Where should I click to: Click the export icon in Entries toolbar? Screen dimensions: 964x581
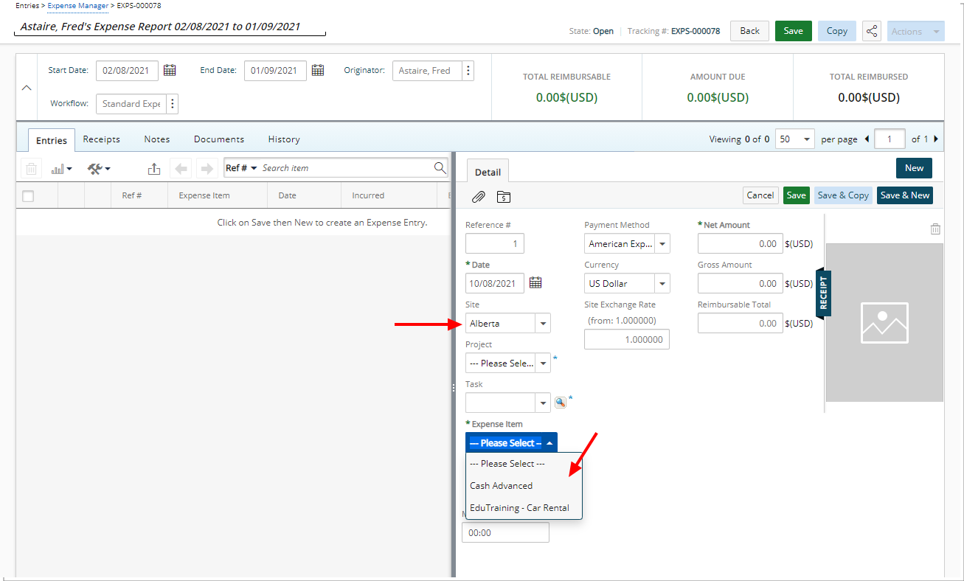(154, 169)
